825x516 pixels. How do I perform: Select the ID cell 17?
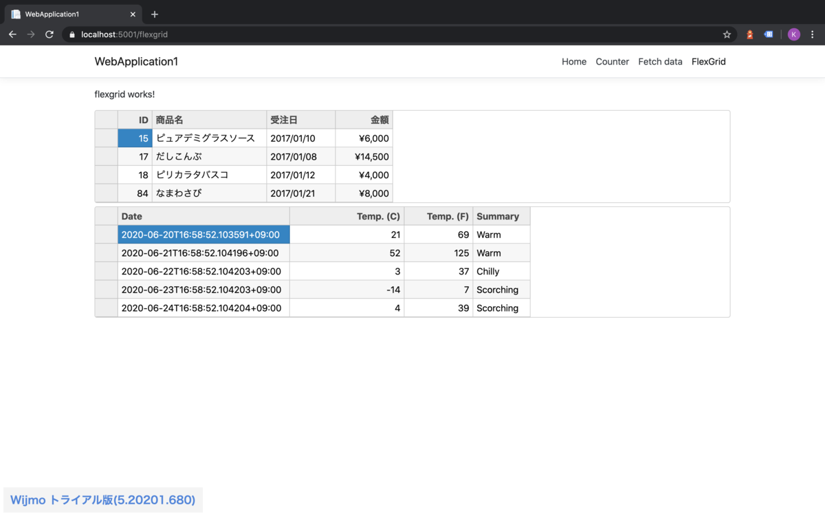[x=135, y=157]
